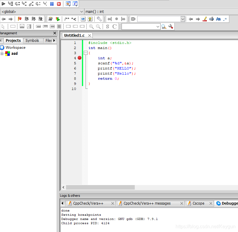238x232 pixels.
Task: Click the Jump back arrow before the bookmark flag
Action: click(4, 19)
